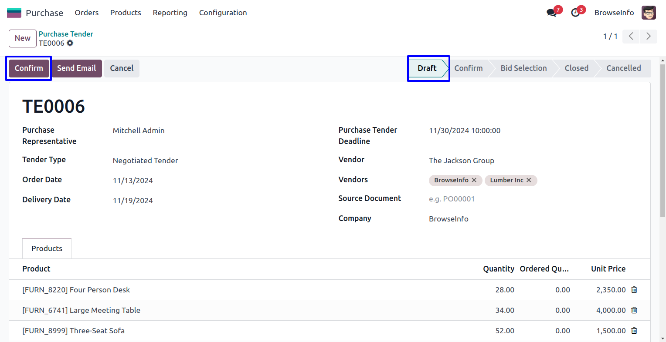Open the Tender Type dropdown

pyautogui.click(x=218, y=161)
